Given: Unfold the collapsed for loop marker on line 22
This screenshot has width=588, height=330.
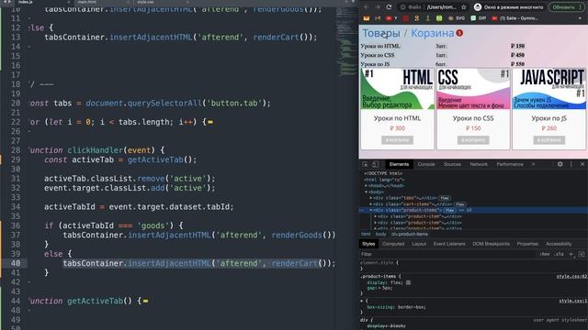Looking at the screenshot, I should (x=210, y=122).
